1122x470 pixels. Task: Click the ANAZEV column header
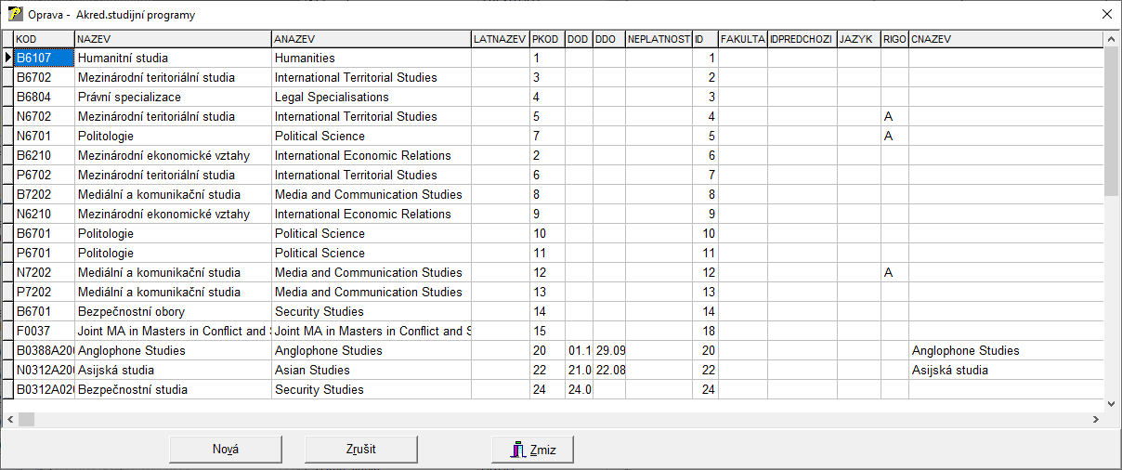371,39
